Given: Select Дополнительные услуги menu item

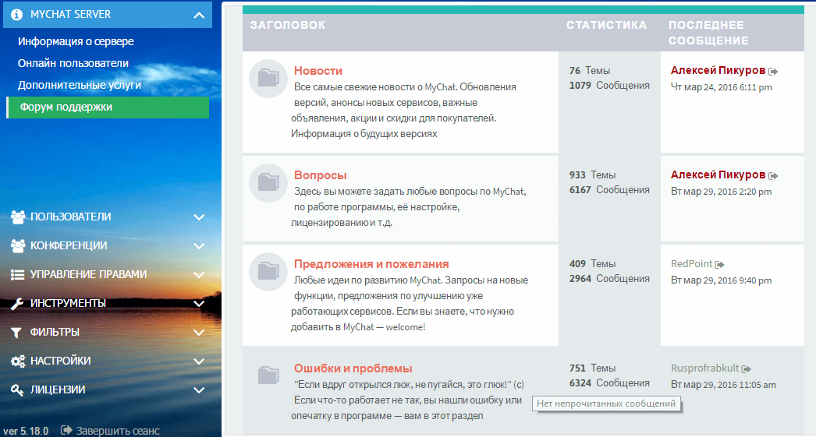Looking at the screenshot, I should point(79,85).
